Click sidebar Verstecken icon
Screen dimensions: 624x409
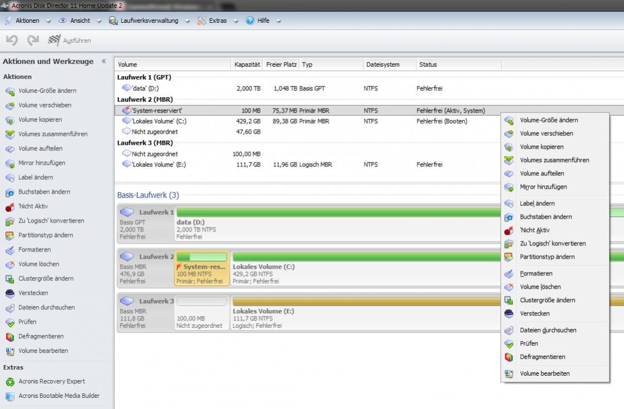[10, 293]
